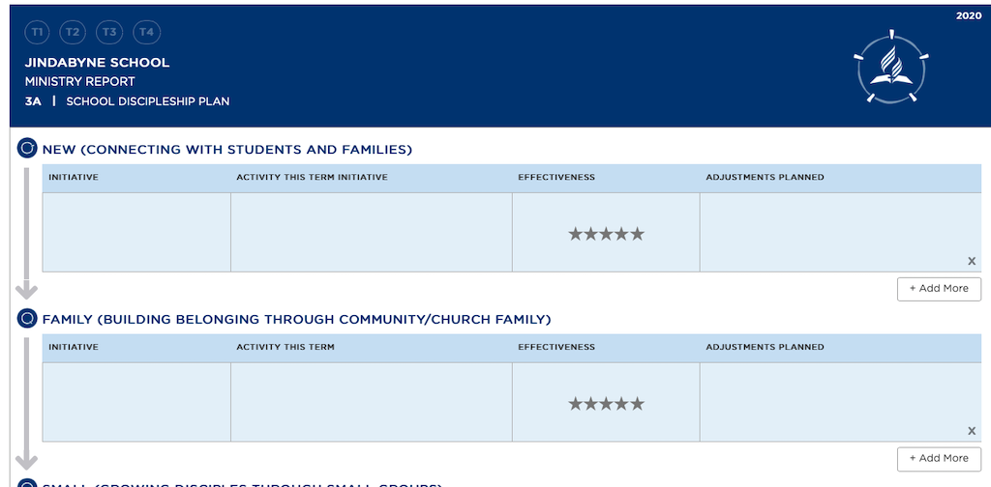Click the SMALL section icon at bottom
Screen dimensions: 991x487
pos(27,483)
